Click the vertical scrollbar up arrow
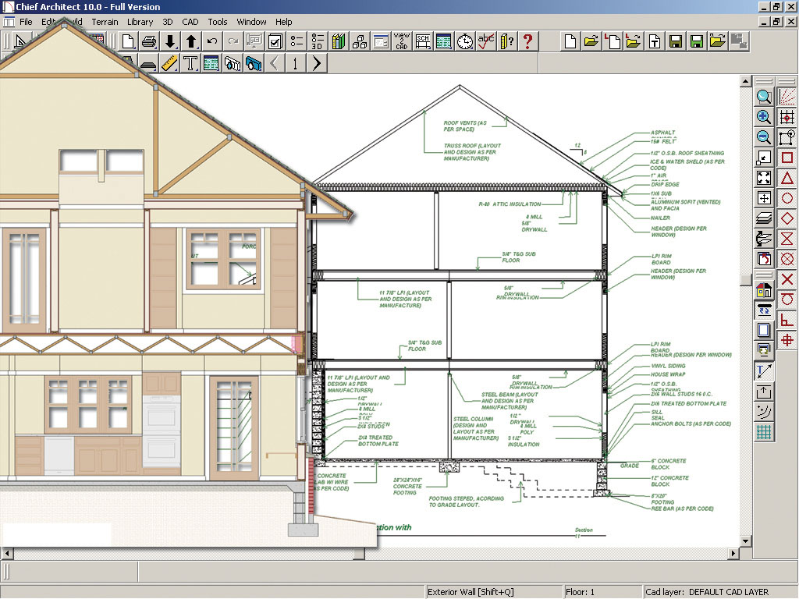799x599 pixels. 745,81
